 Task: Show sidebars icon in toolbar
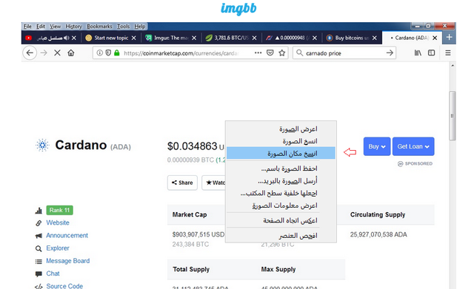pyautogui.click(x=431, y=53)
